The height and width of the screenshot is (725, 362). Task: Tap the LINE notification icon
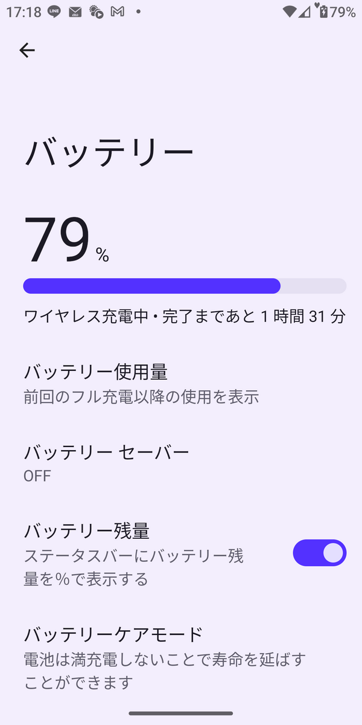point(54,11)
